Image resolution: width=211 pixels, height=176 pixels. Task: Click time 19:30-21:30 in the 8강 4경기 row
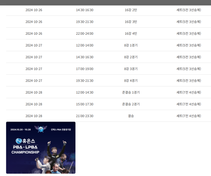pyautogui.click(x=85, y=81)
